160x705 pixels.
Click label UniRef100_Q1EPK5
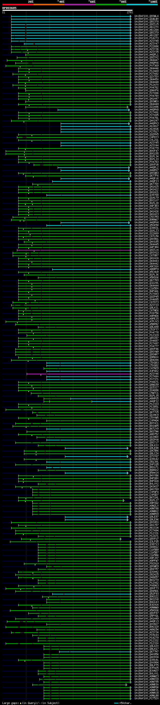pos(146,134)
